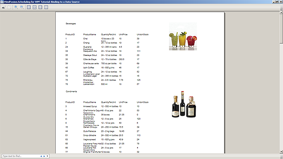The height and width of the screenshot is (159, 283).
Task: Switch to whole page view icon
Action: click(40, 7)
